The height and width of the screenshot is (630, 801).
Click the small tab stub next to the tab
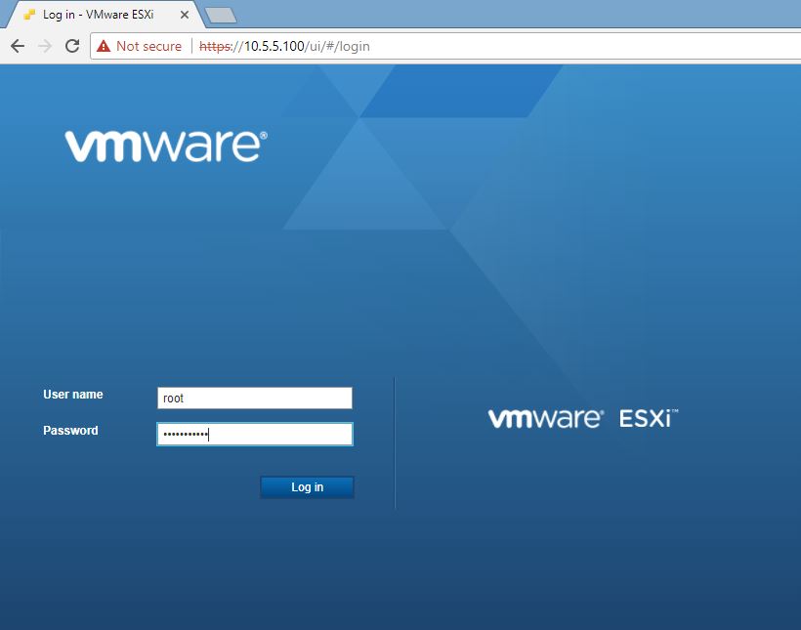(223, 15)
